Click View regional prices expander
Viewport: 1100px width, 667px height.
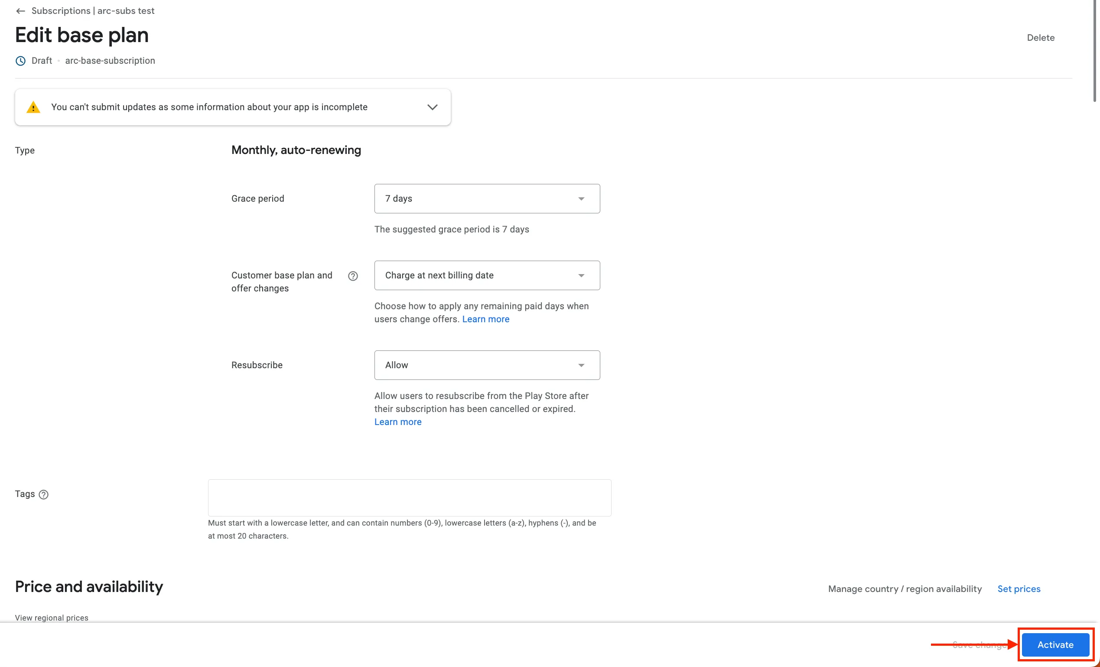click(51, 618)
